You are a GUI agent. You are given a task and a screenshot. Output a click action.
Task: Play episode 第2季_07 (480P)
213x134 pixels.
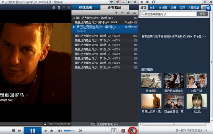point(105,54)
